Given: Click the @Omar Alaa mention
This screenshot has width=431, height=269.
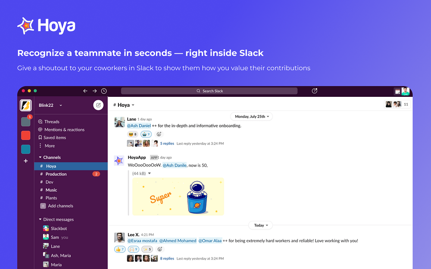Looking at the screenshot, I should (210, 241).
